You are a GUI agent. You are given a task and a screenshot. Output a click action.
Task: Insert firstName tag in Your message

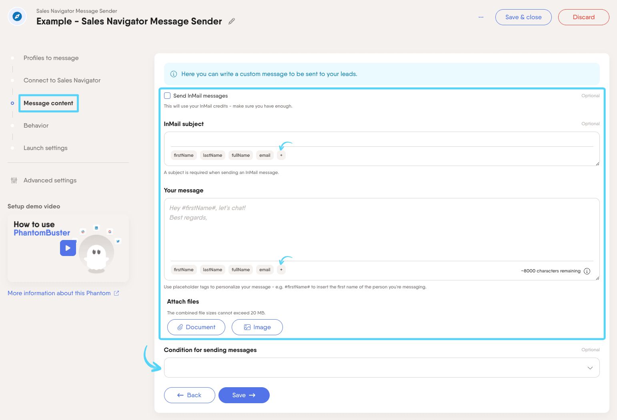[184, 270]
